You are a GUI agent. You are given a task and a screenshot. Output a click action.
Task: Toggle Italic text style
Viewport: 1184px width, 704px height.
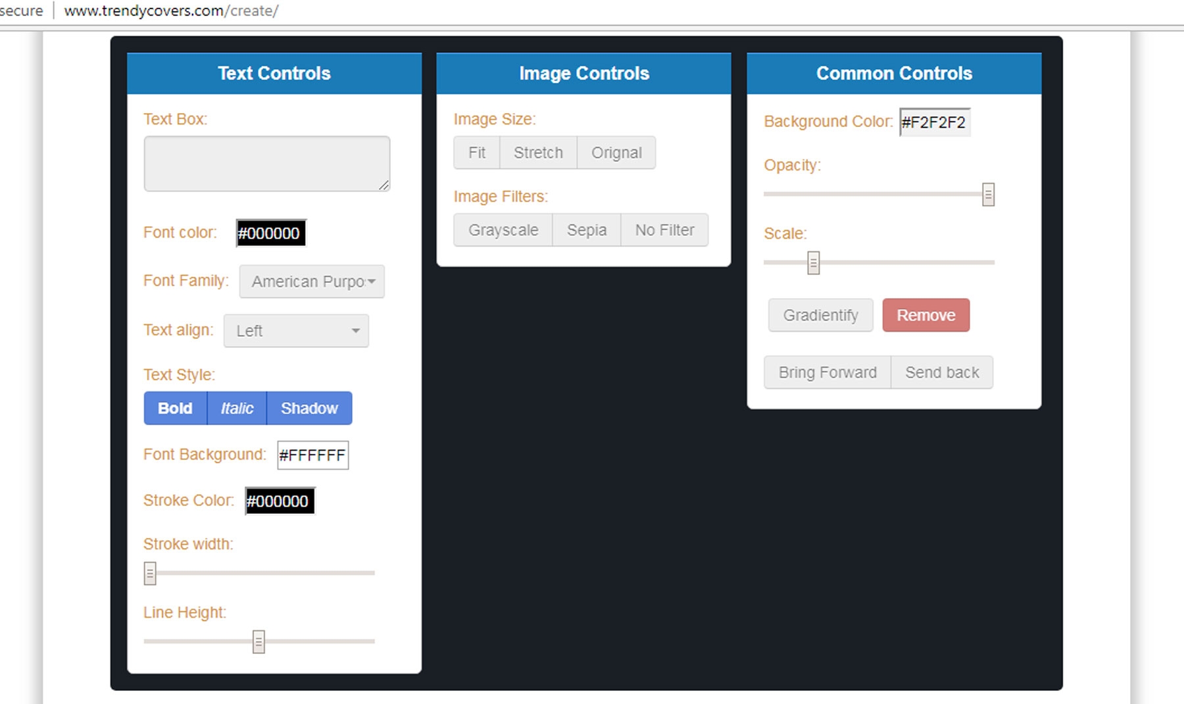237,408
